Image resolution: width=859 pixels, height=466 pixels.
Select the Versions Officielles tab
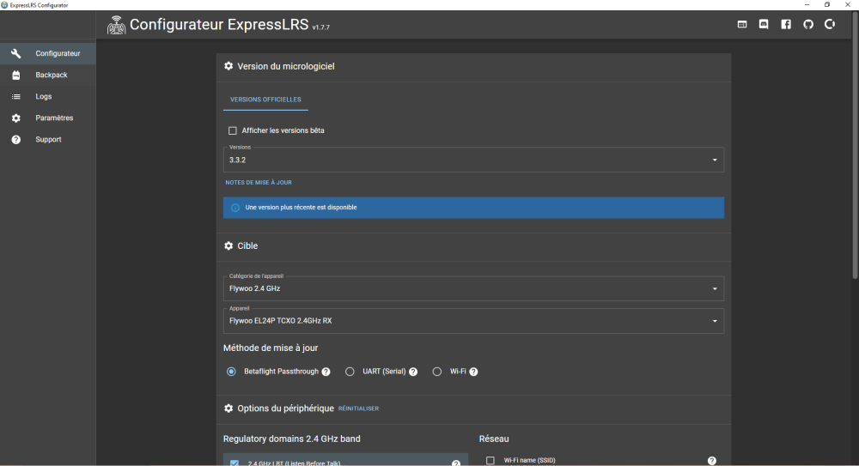click(265, 100)
